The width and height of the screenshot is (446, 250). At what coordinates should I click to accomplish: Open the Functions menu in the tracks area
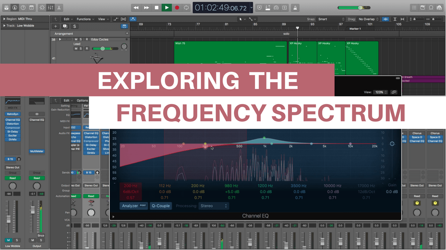click(x=85, y=19)
